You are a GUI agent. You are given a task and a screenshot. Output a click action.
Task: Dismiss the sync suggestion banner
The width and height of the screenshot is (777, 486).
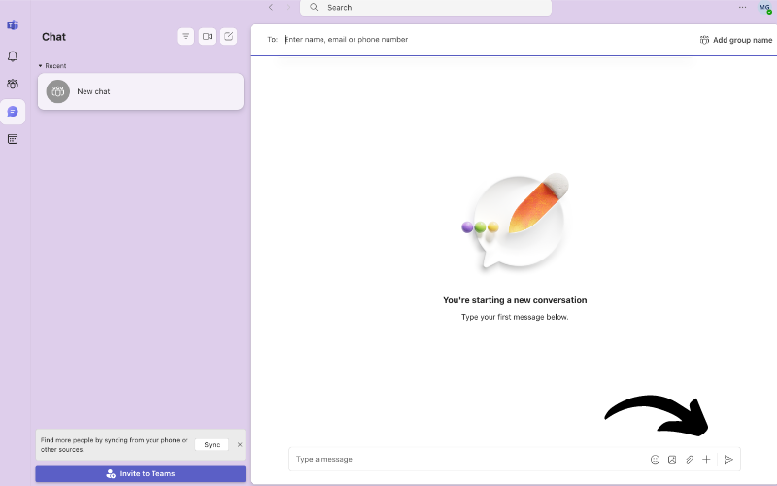coord(240,445)
